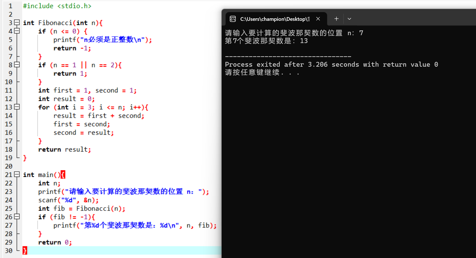Image resolution: width=476 pixels, height=258 pixels.
Task: Collapse the Fibonacci function fold on line 3
Action: pos(17,23)
